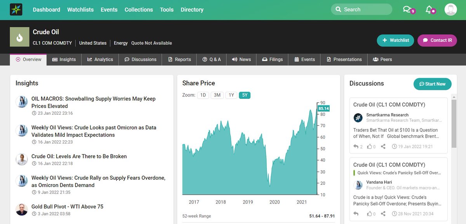Click reply icon on the Smartkarma Research discussion
This screenshot has height=224, width=466.
356,147
